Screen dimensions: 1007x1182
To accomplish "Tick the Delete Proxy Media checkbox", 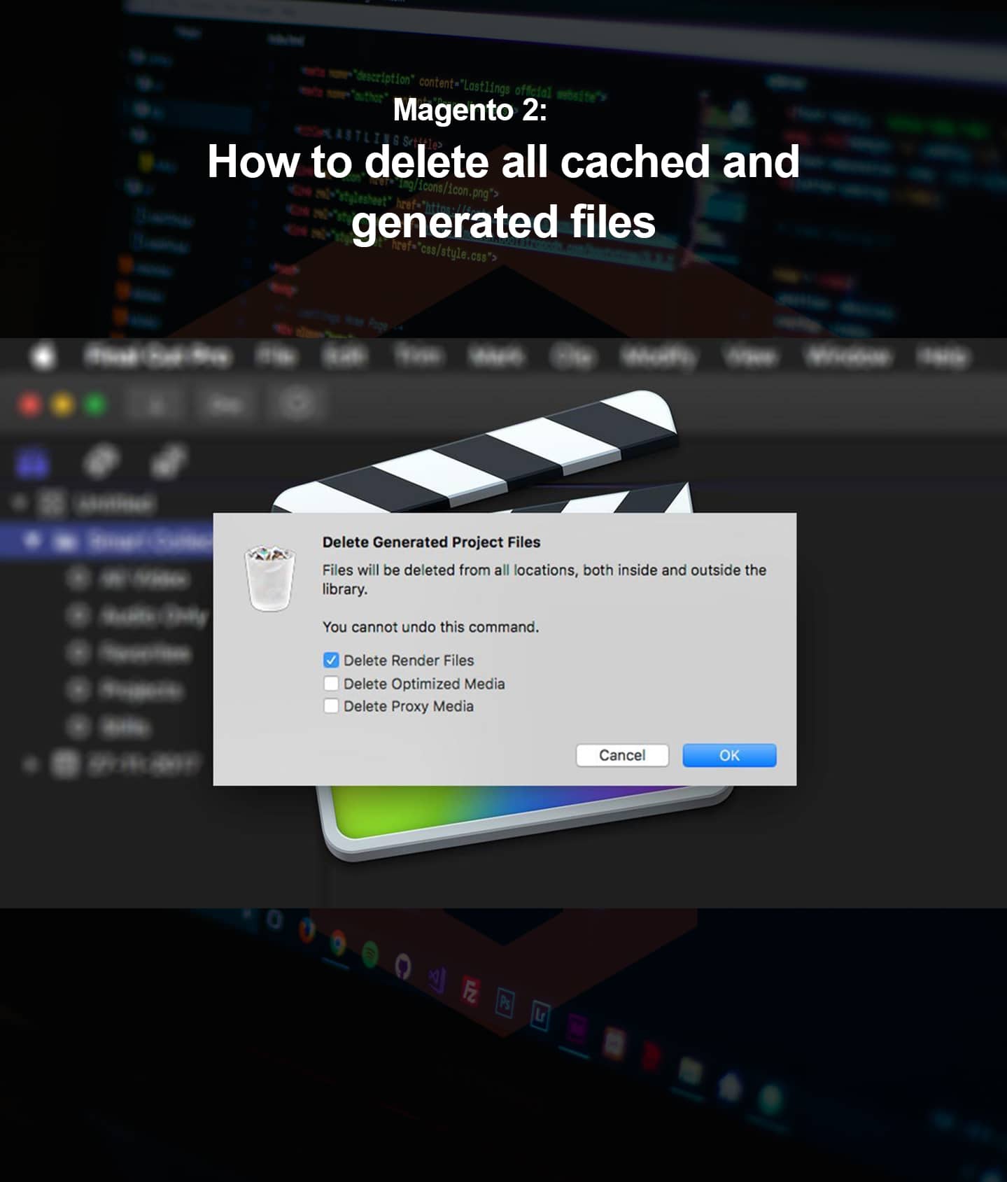I will [x=331, y=705].
